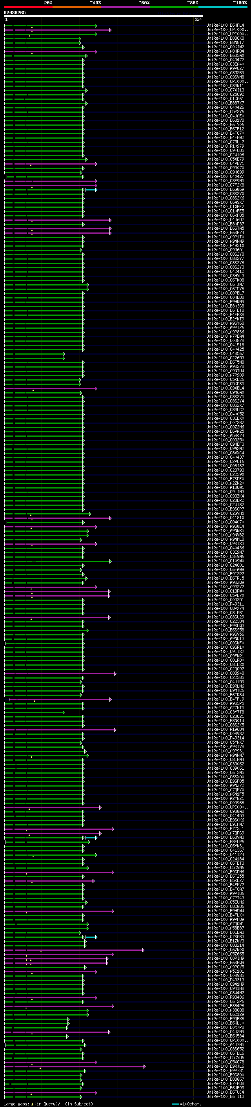This screenshot has width=251, height=1107.
Task: Click the UniRef100_Q7X113 label
Action: [225, 90]
